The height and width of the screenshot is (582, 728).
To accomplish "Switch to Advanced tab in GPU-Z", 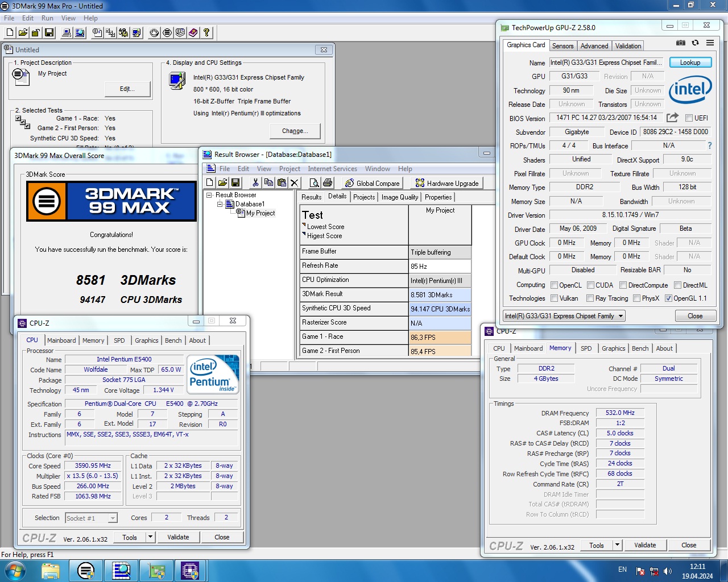I will [594, 46].
